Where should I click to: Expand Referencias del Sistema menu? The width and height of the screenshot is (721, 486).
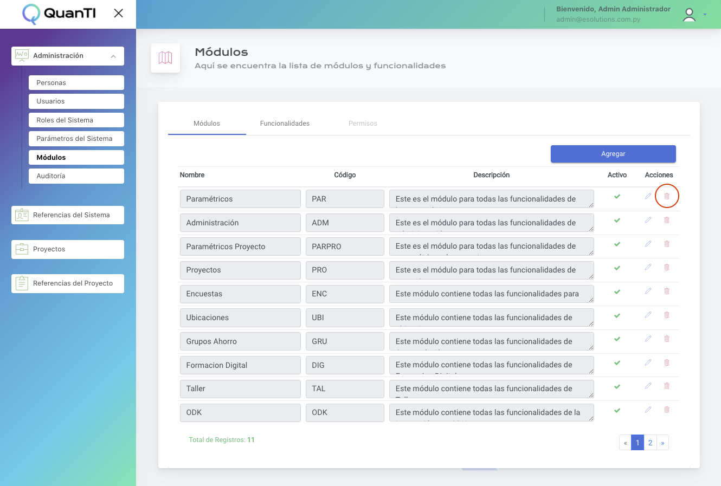pos(68,215)
